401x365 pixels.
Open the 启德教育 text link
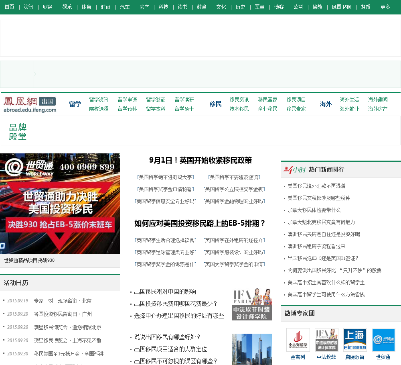point(354,357)
